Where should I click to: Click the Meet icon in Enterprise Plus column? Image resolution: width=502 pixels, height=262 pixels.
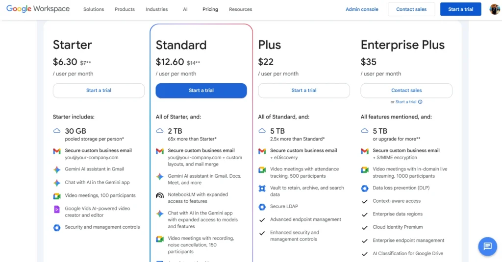(365, 169)
